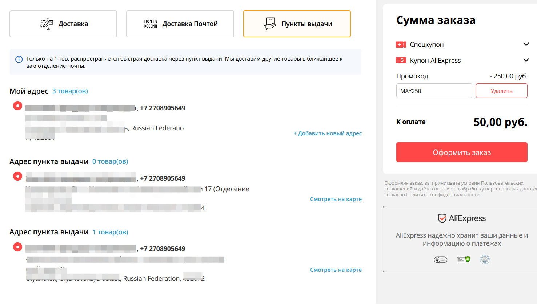Expand the Спецкупон dropdown chevron
The image size is (537, 304).
526,44
